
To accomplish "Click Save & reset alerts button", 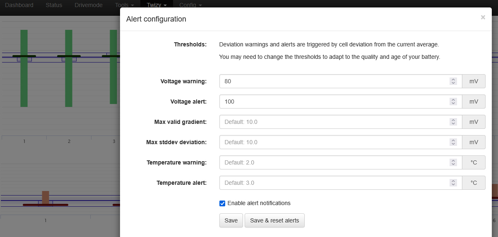I will coord(274,220).
